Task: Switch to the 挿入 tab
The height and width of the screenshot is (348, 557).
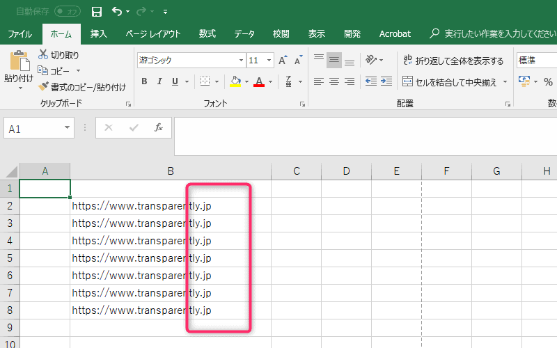Action: coord(98,34)
